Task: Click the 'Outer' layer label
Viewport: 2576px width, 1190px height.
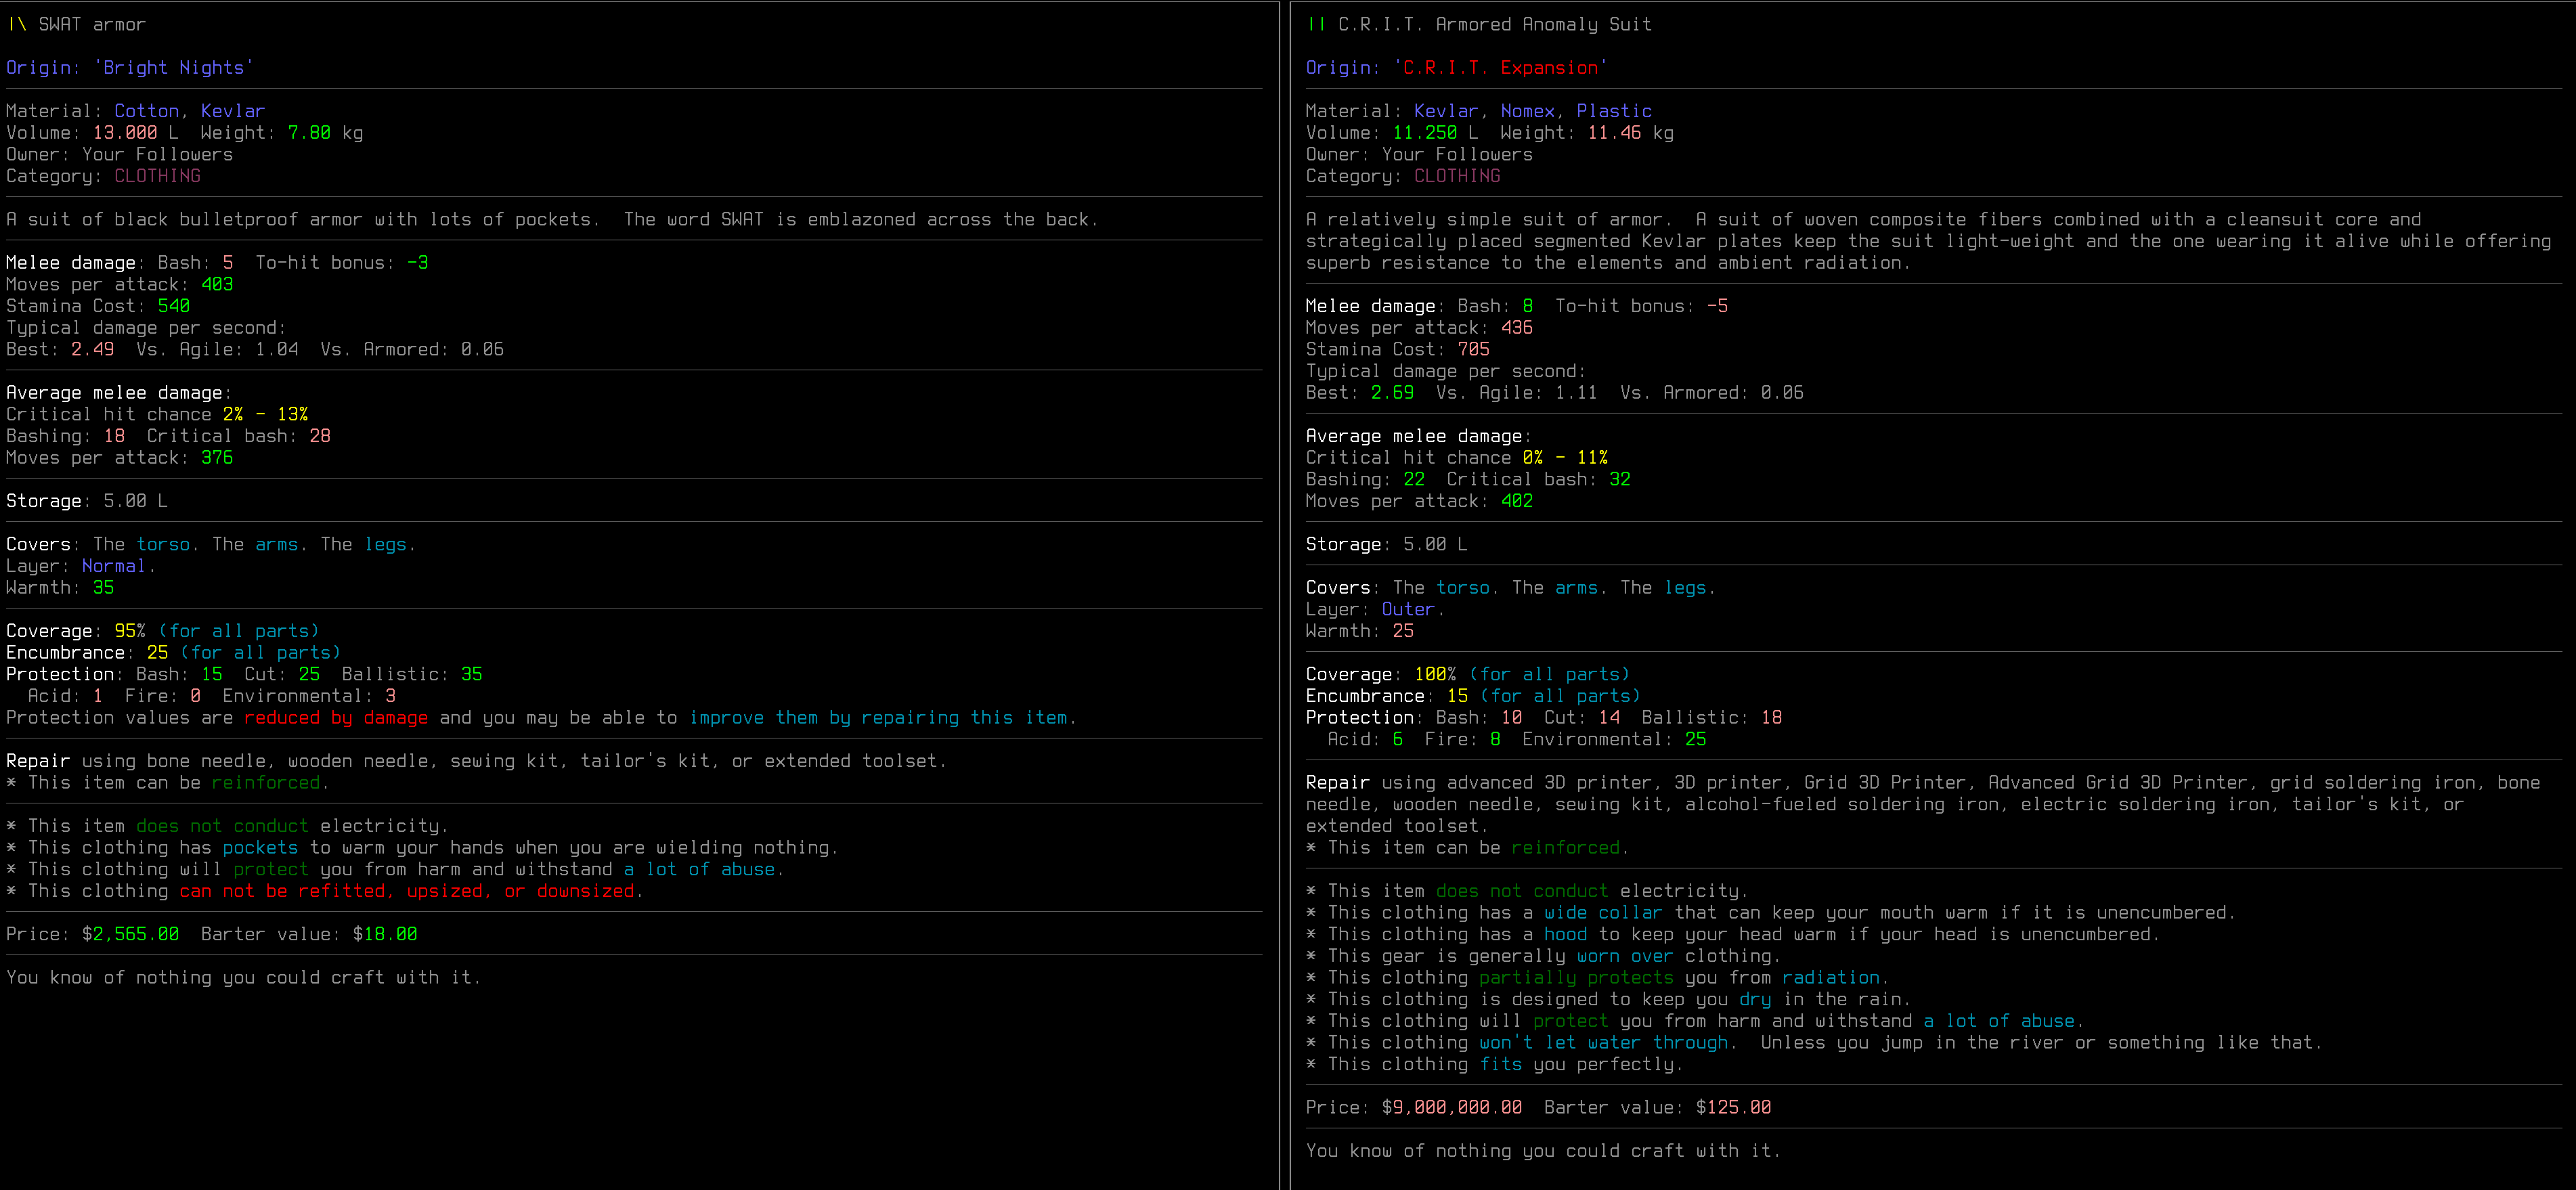Action: tap(1408, 610)
